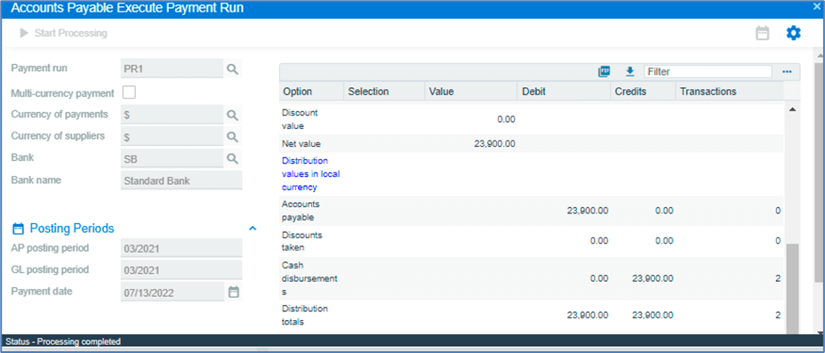Open the Payment date calendar picker
Image resolution: width=825 pixels, height=353 pixels.
234,292
